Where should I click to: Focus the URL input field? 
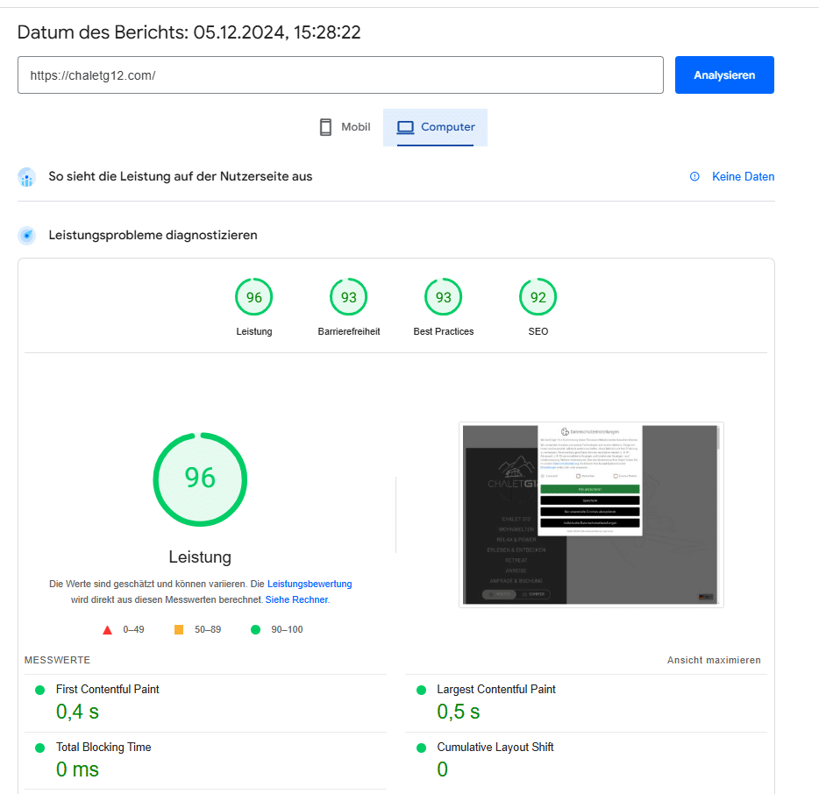(x=340, y=75)
